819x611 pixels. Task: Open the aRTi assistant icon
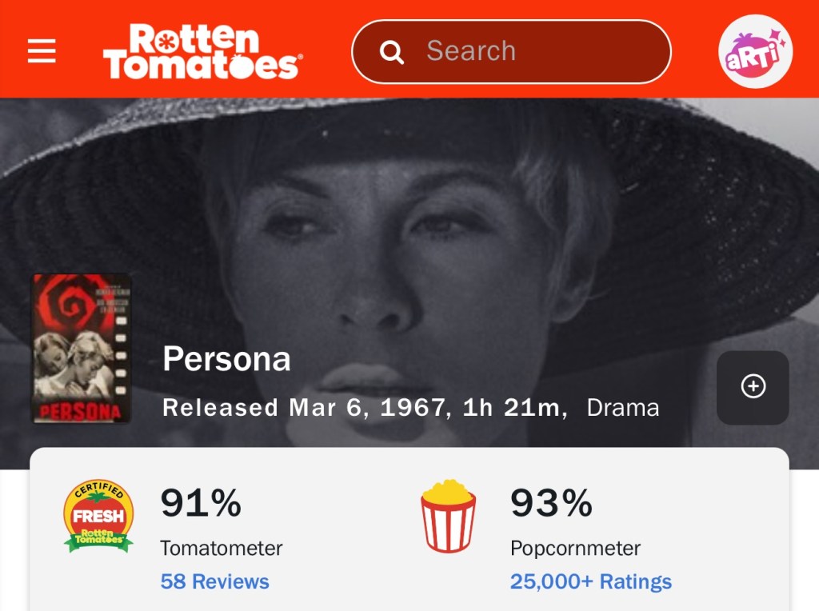tap(755, 51)
